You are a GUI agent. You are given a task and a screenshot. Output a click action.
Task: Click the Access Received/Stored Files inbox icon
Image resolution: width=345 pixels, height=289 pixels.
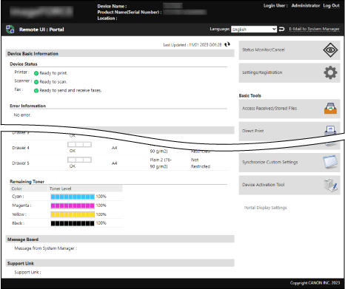tap(330, 109)
